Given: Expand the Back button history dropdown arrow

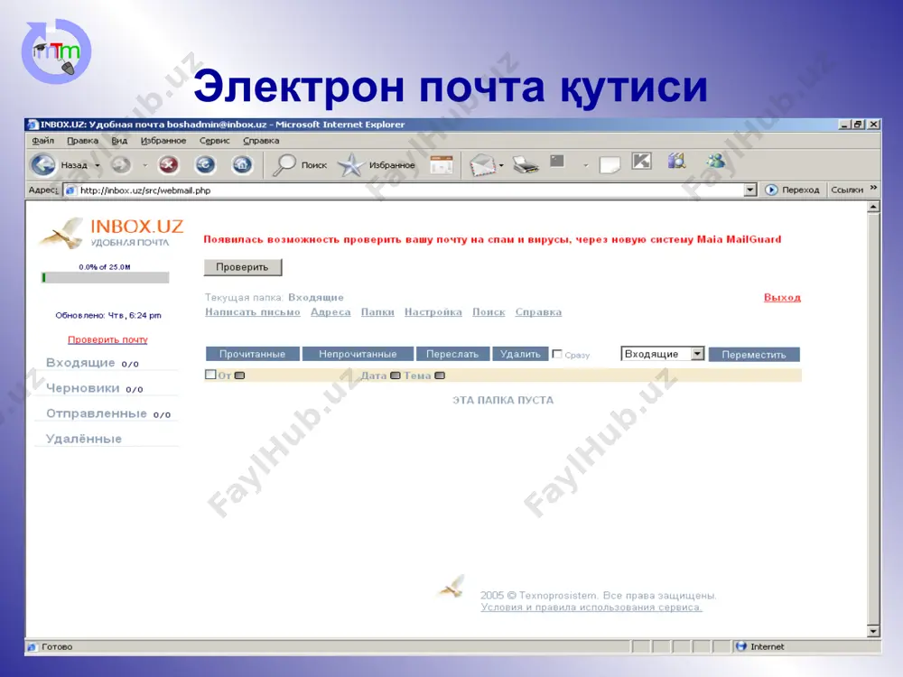Looking at the screenshot, I should pos(98,166).
